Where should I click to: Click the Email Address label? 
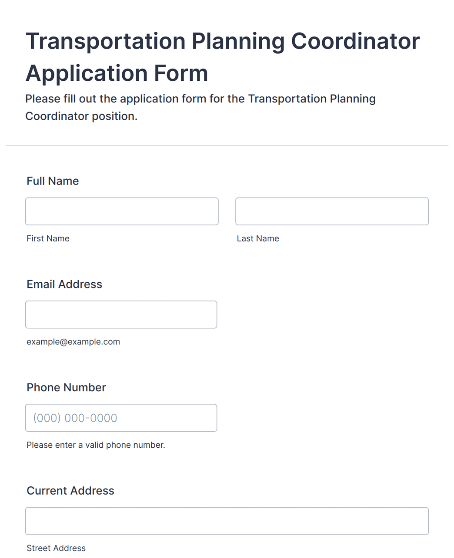[64, 284]
